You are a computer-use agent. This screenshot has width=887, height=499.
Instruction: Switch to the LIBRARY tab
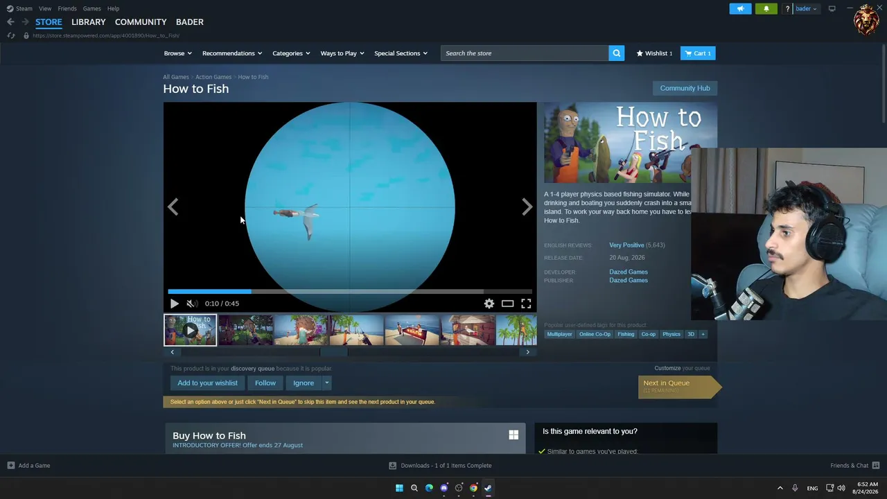[x=89, y=22]
